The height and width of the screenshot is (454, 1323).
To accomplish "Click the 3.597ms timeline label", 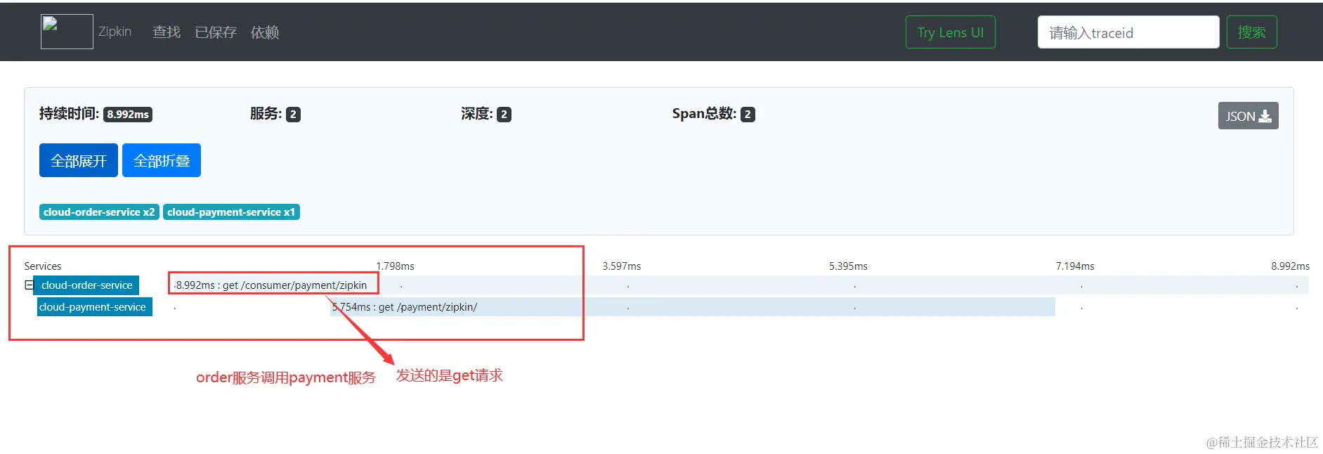I will [x=622, y=266].
